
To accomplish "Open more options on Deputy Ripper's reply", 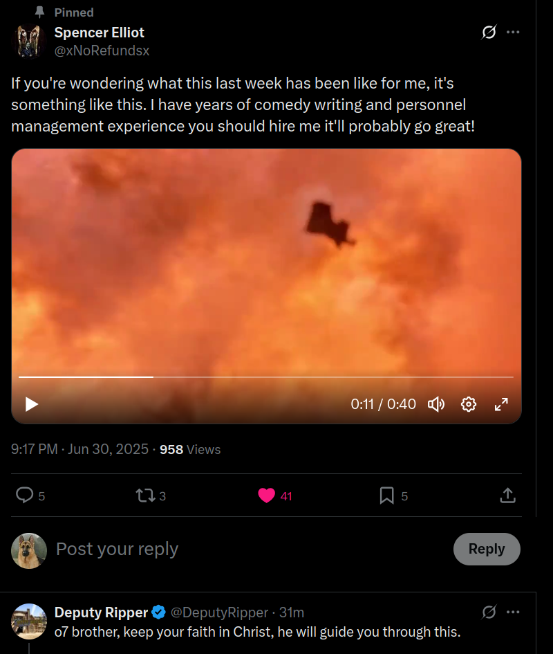I will 513,612.
